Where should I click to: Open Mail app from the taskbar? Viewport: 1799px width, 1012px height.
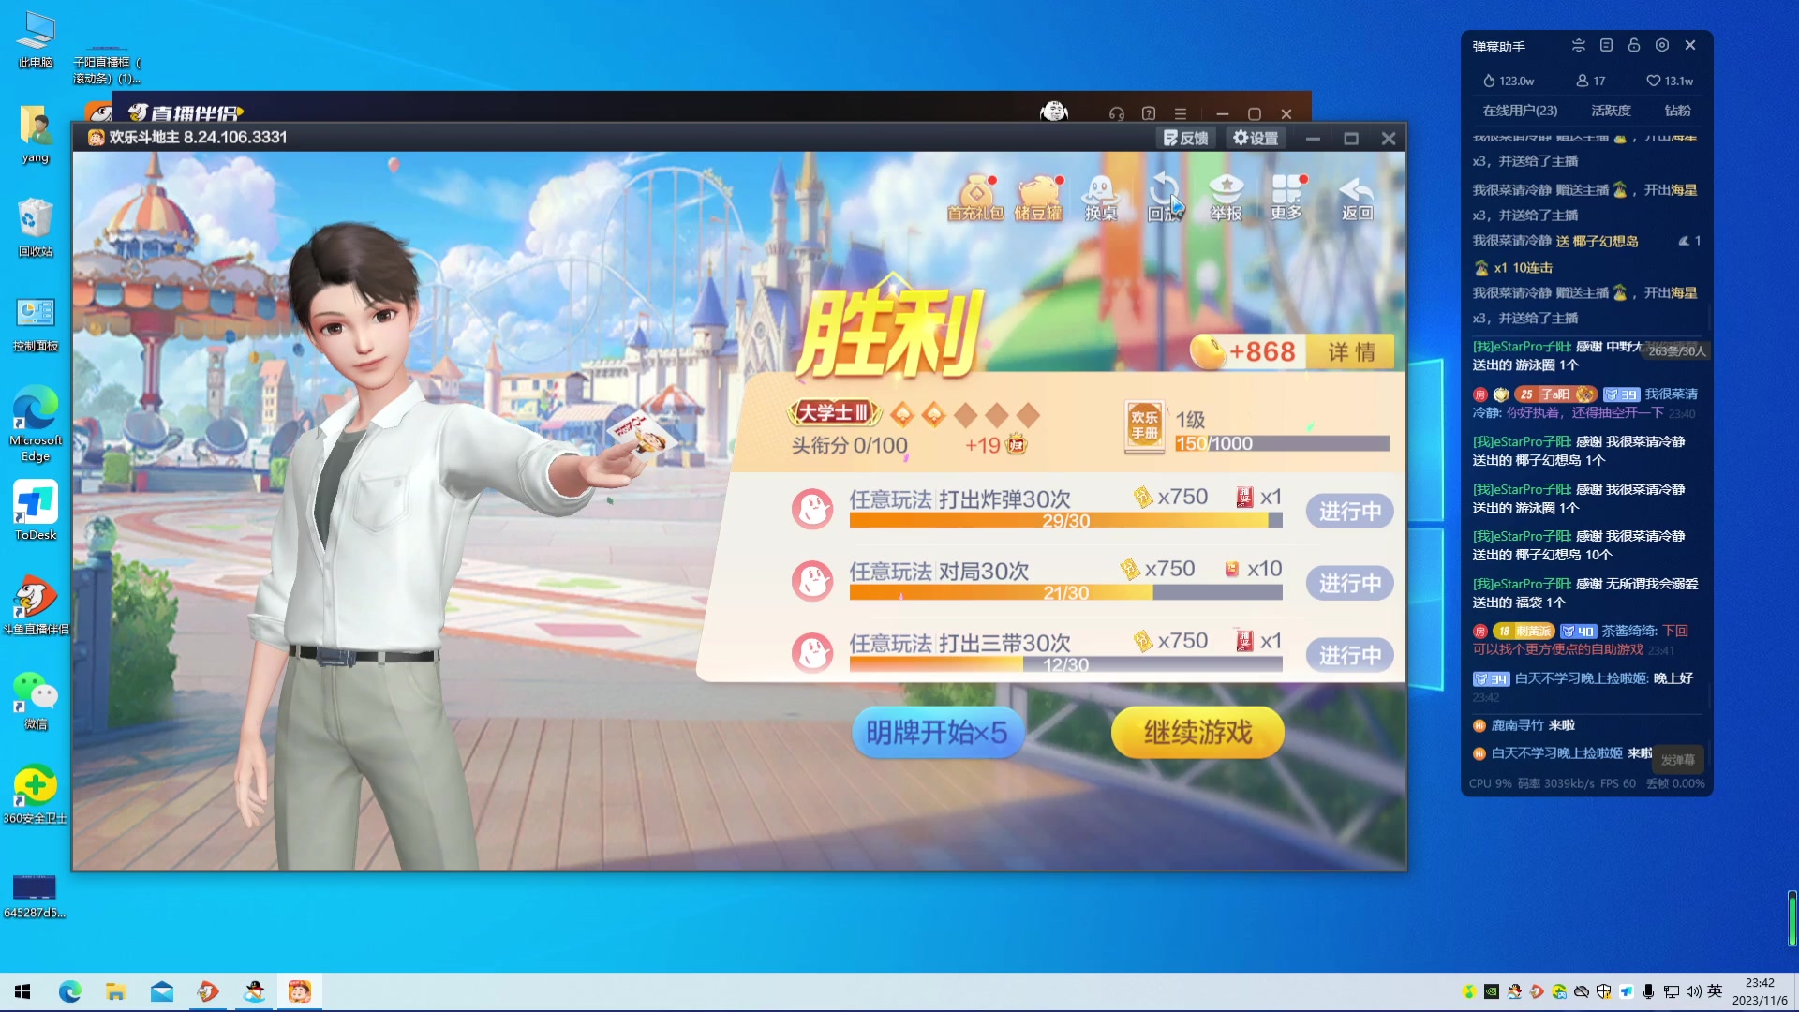(x=161, y=991)
